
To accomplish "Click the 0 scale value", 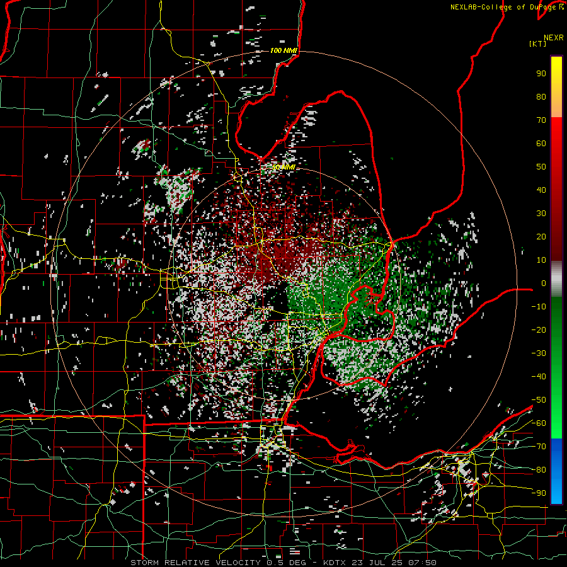I will click(544, 283).
